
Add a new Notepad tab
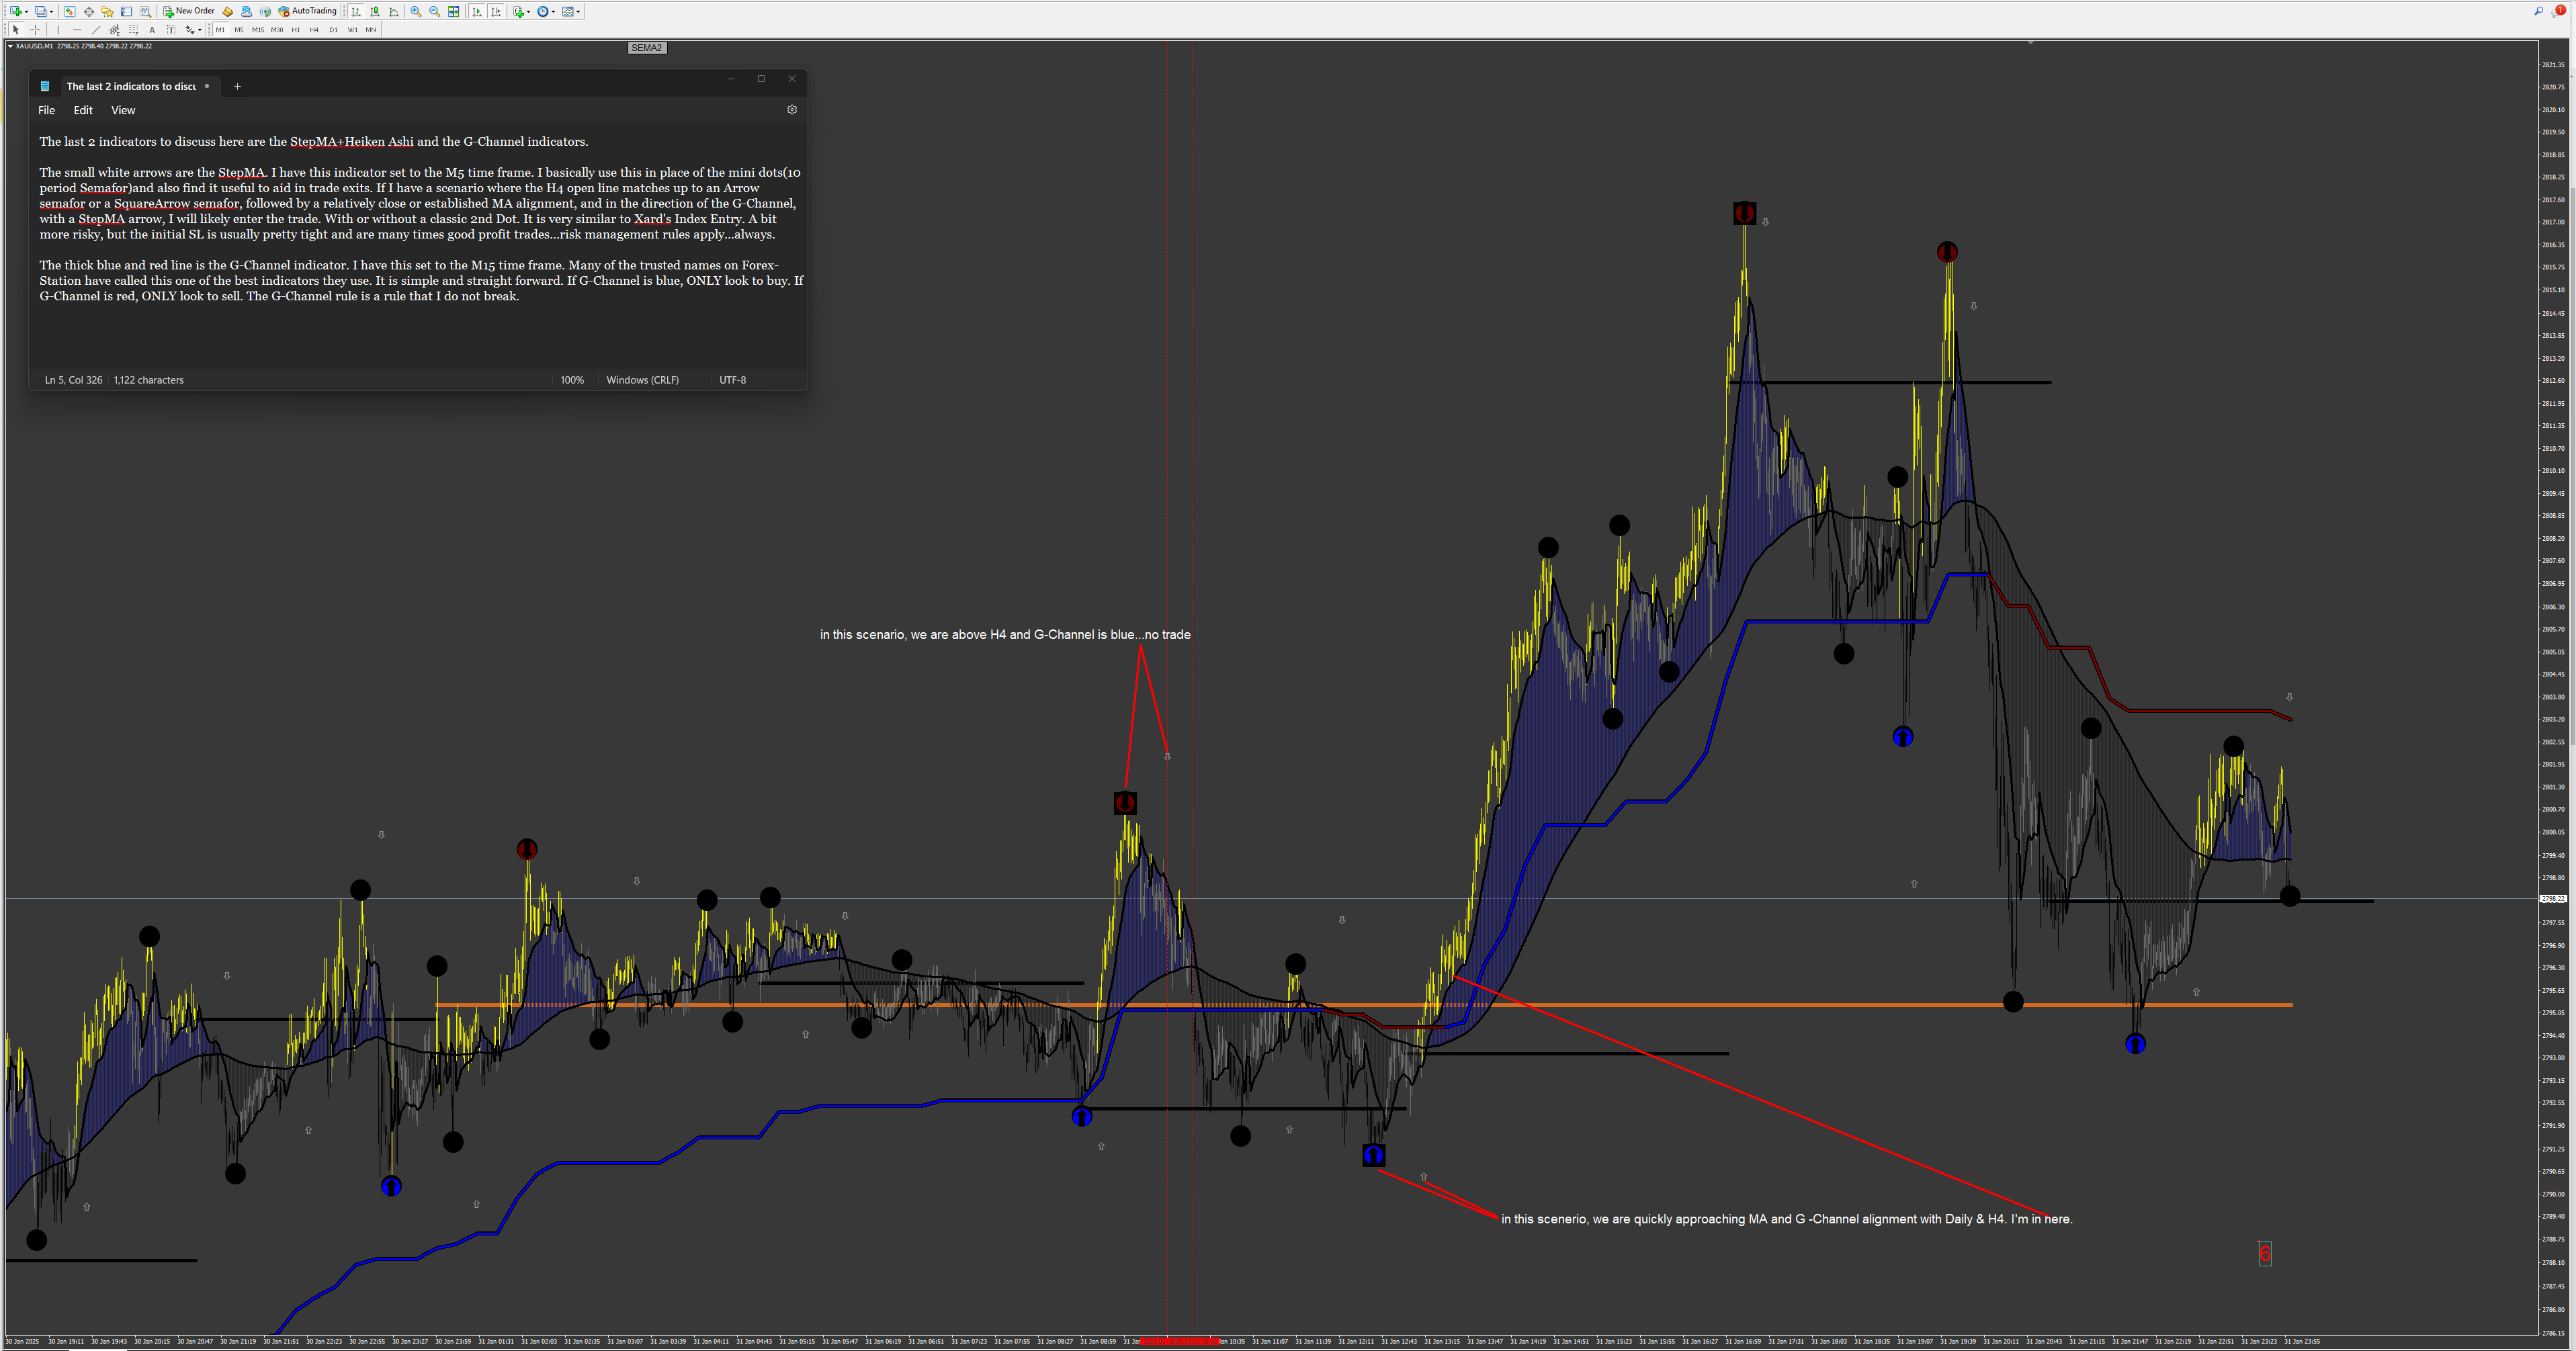click(x=237, y=86)
